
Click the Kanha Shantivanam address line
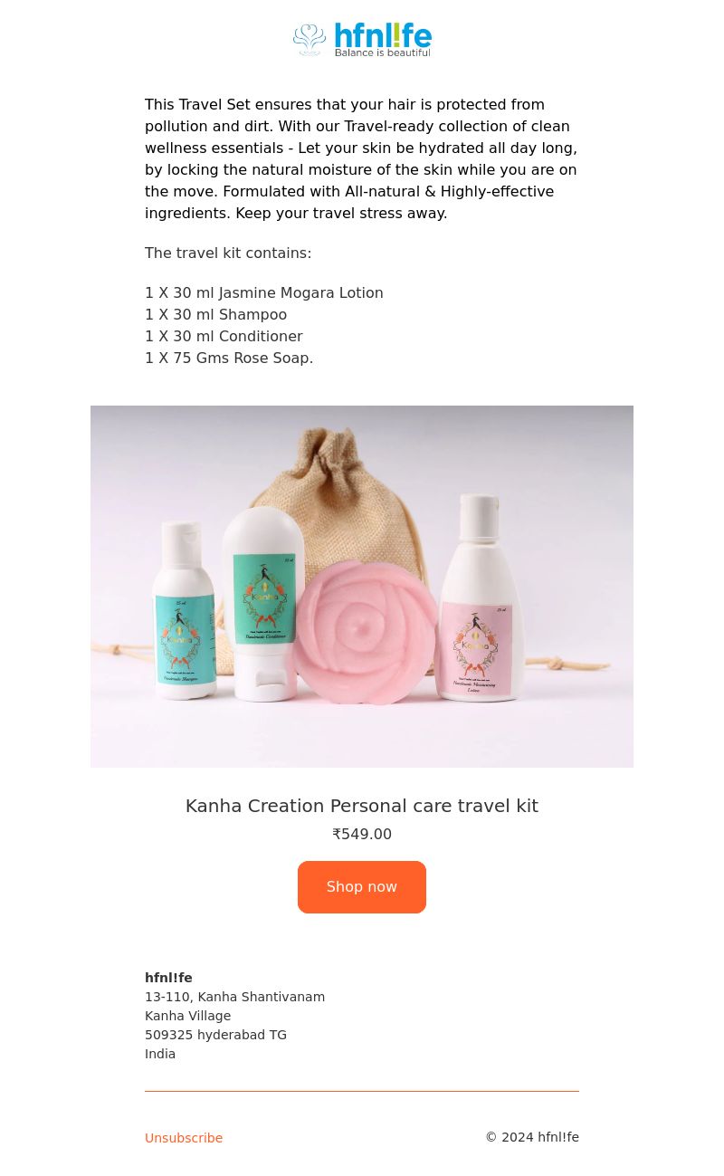click(x=235, y=997)
